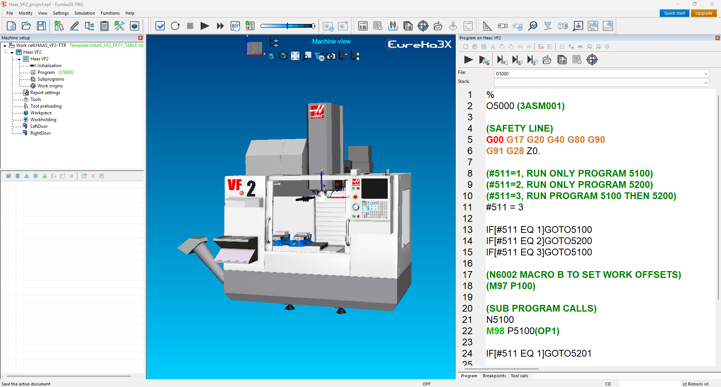Select Work origins tree item

point(50,86)
